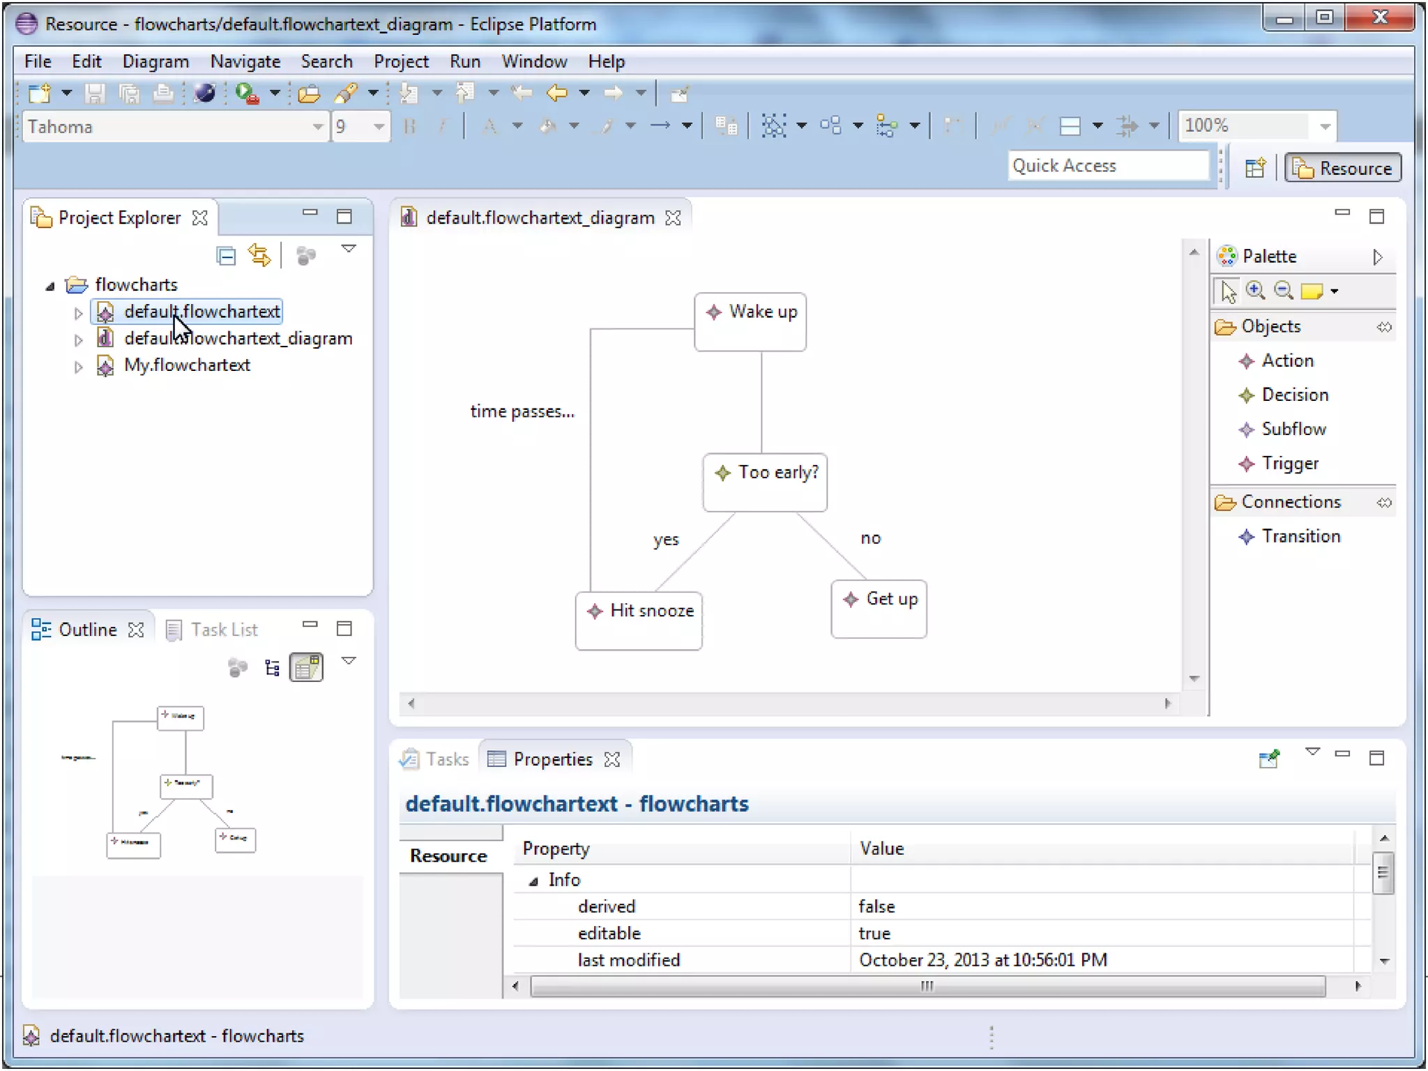Select the Hit snooze node
The height and width of the screenshot is (1071, 1428).
639,620
